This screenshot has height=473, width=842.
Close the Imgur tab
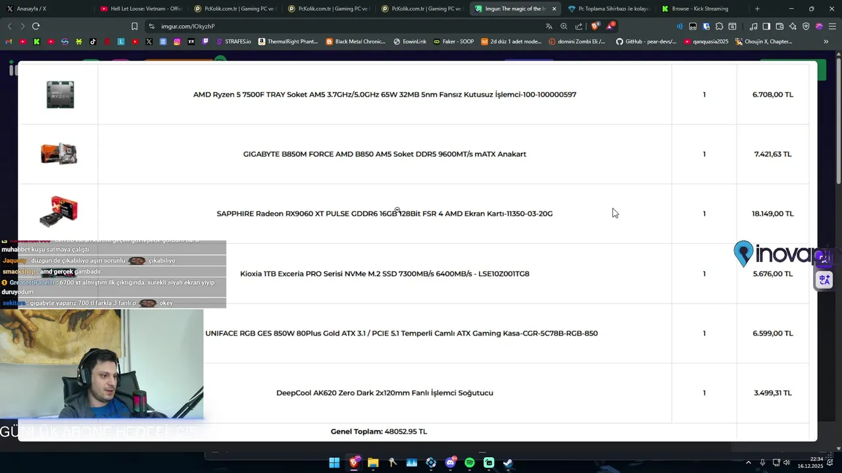(x=554, y=9)
